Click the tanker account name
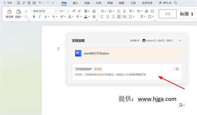Viewport: 197px width, 115px height. (x=159, y=41)
